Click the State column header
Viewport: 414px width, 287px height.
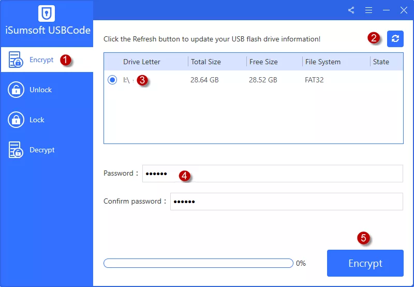coord(381,62)
